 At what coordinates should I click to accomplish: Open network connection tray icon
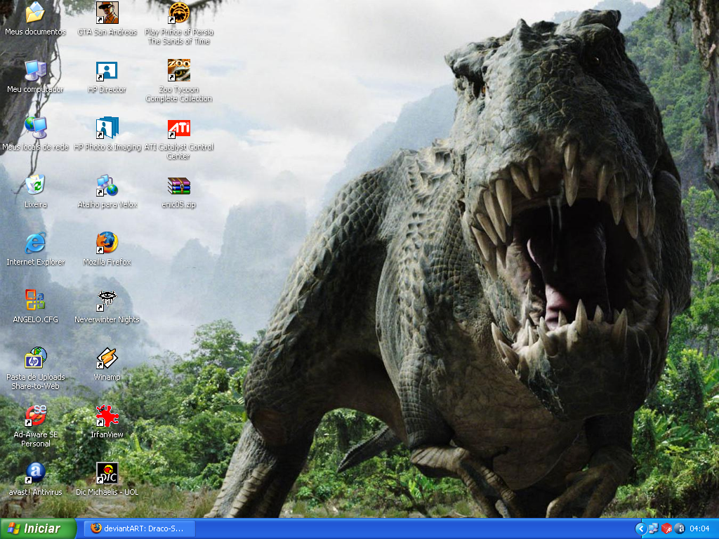(x=653, y=528)
